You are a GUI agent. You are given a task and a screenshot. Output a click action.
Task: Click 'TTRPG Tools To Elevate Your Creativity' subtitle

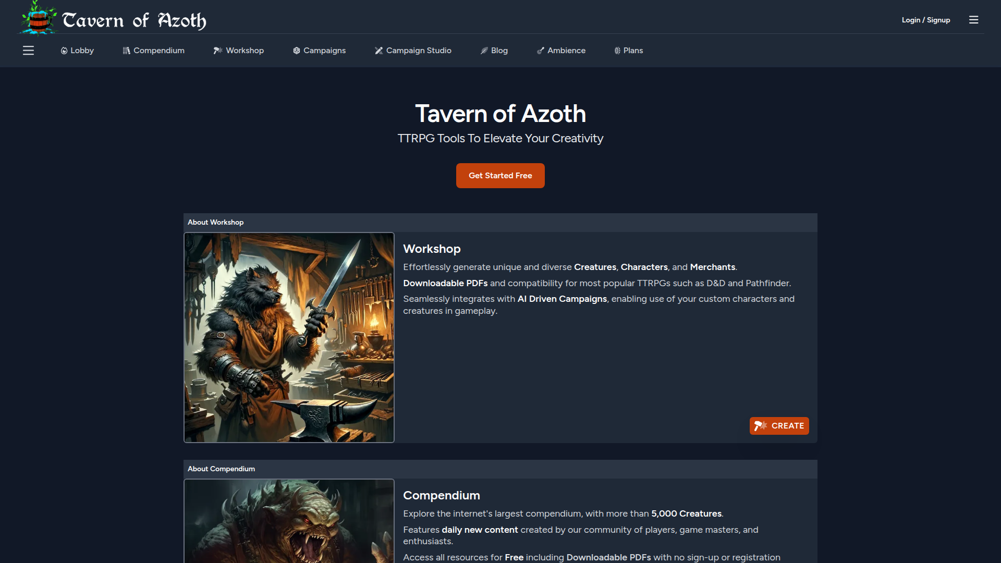click(500, 139)
